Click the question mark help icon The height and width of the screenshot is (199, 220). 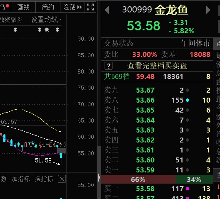[108, 66]
